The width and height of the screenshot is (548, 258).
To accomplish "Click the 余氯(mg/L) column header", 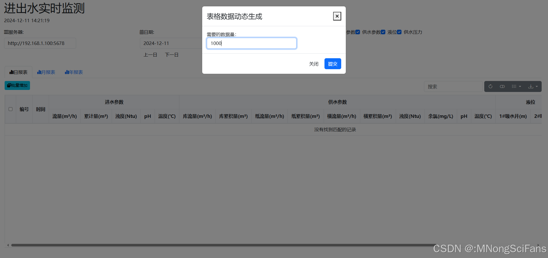I will pos(441,116).
